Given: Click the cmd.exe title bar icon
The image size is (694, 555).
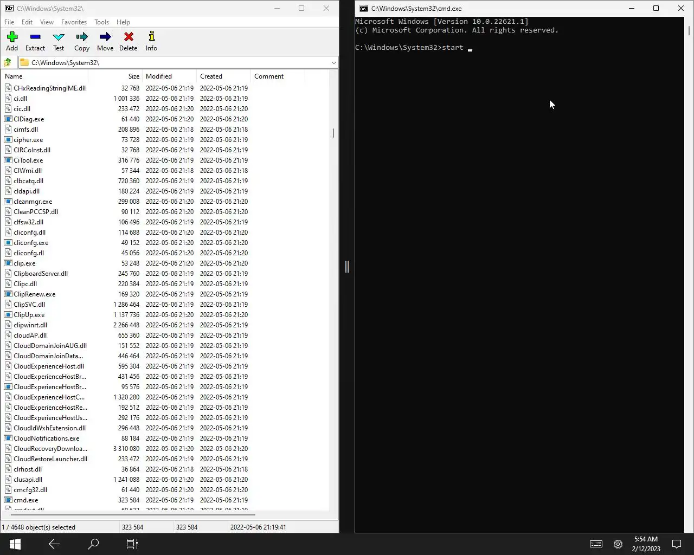Looking at the screenshot, I should 364,8.
